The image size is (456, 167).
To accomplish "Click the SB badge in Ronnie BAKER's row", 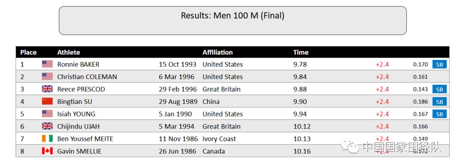I will 440,64.
